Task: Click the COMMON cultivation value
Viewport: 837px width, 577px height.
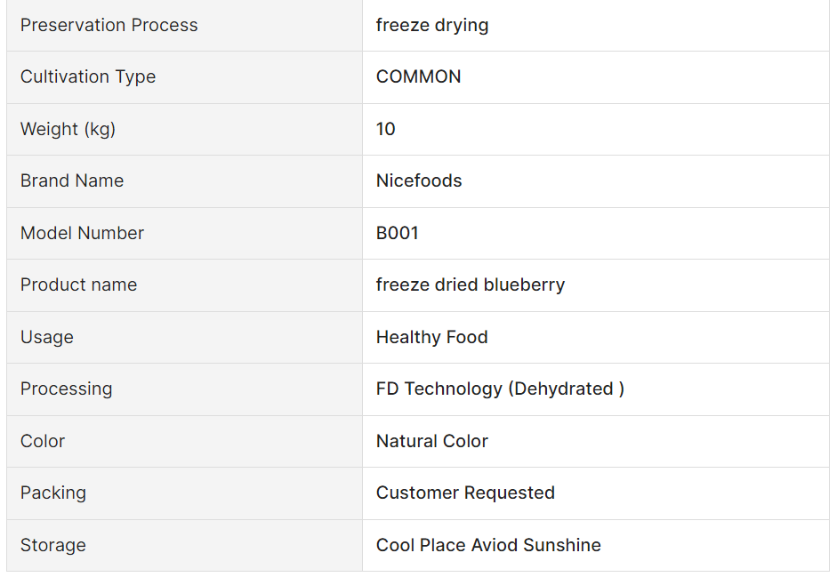Action: click(x=419, y=76)
